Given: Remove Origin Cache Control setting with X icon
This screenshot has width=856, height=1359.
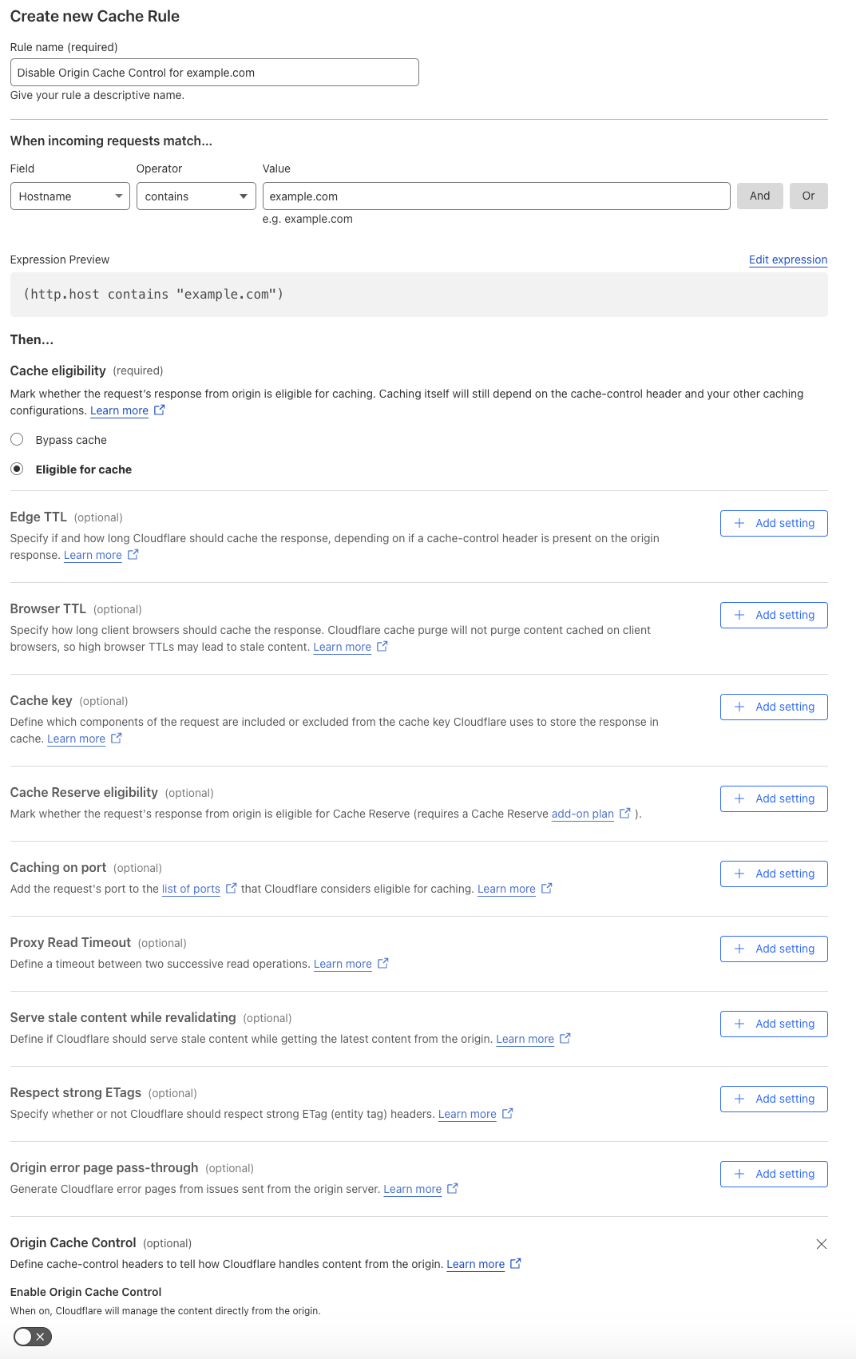Looking at the screenshot, I should (x=821, y=1244).
